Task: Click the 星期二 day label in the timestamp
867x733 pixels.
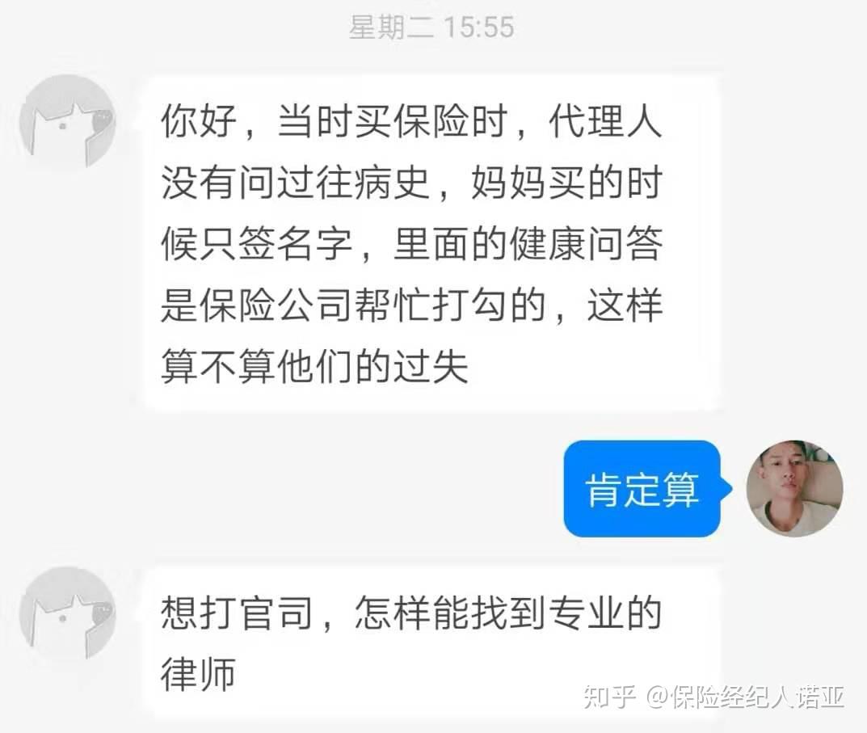Action: (392, 27)
